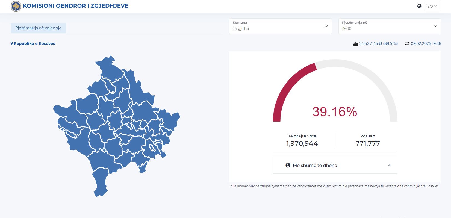Click the CEC emblem logo

tap(16, 6)
